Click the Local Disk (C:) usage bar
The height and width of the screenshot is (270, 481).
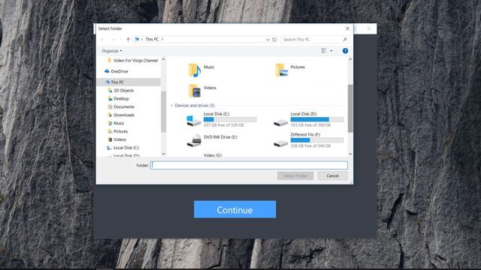[x=230, y=120]
